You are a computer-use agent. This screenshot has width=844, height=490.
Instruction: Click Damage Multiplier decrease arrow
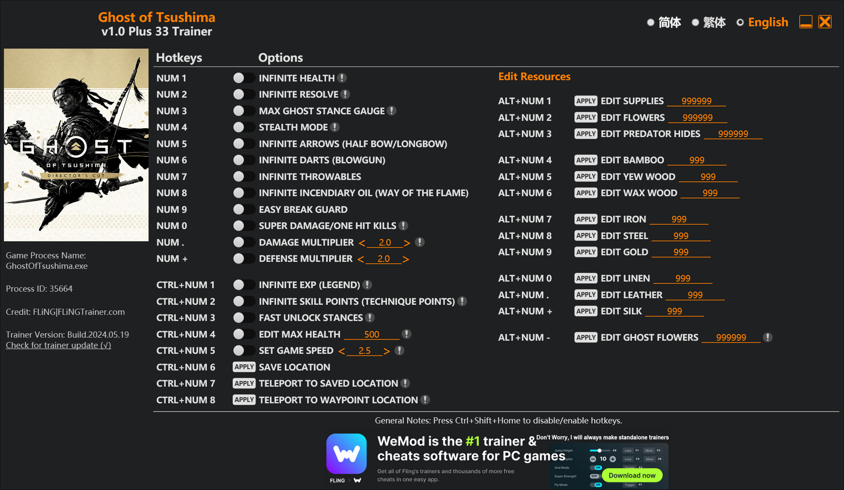360,242
